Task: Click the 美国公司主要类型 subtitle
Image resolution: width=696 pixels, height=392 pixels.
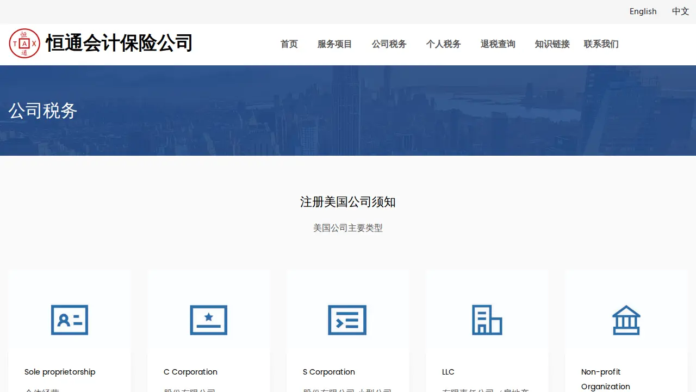Action: tap(348, 228)
